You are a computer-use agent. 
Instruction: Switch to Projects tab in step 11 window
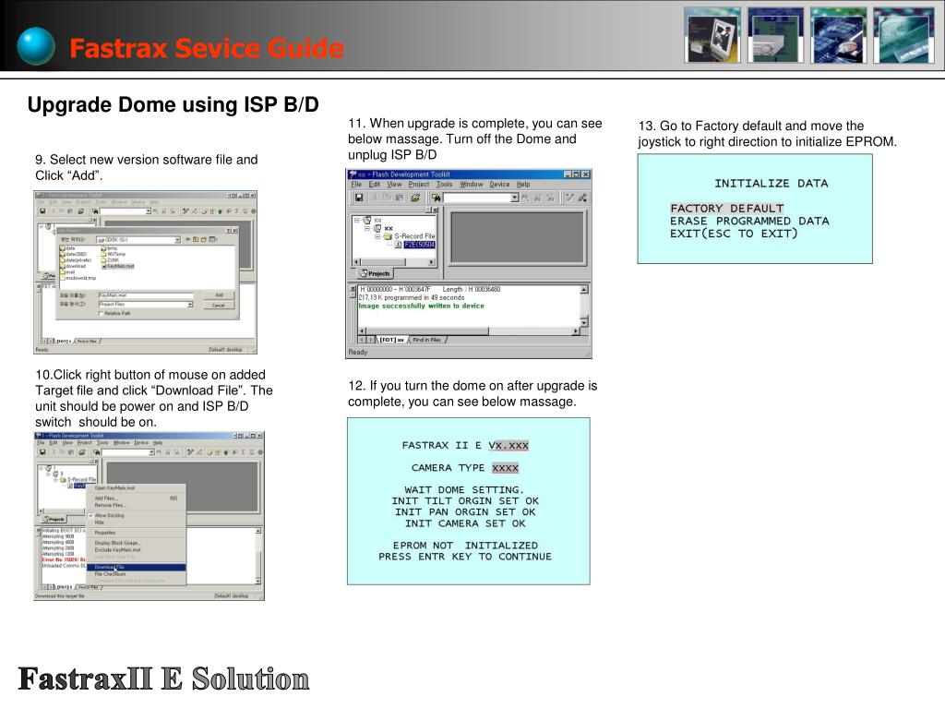(375, 273)
